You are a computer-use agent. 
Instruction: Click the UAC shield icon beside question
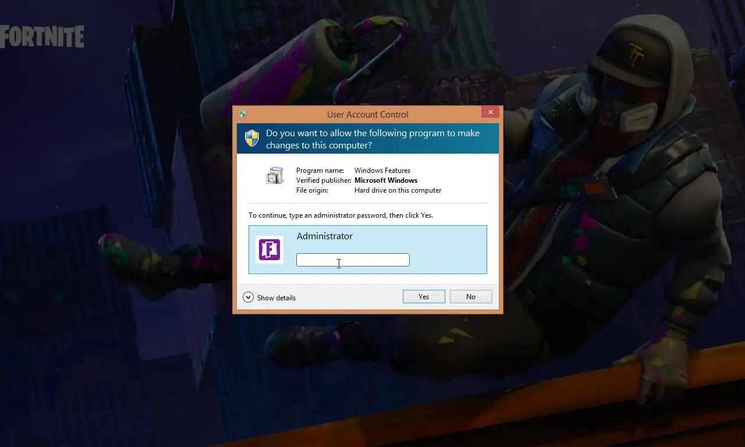pyautogui.click(x=252, y=138)
